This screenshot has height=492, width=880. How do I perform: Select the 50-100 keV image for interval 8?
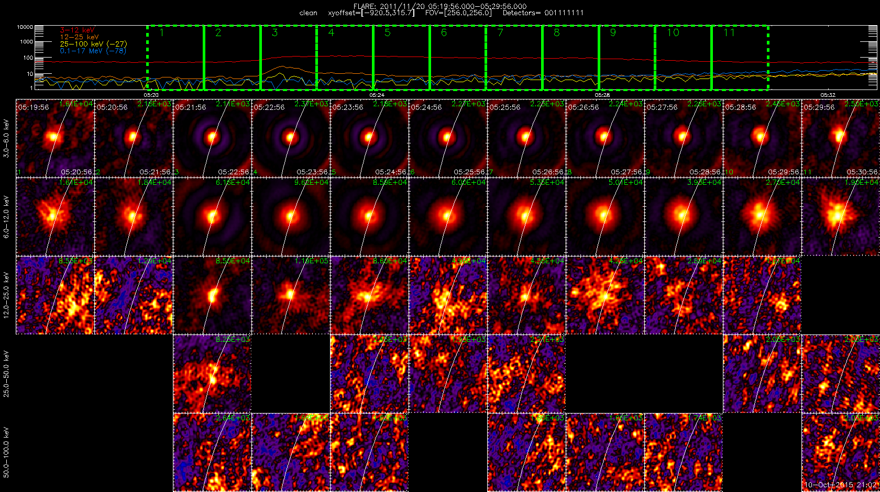[605, 452]
